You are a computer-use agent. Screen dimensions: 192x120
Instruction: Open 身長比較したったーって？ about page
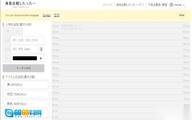(130, 5)
